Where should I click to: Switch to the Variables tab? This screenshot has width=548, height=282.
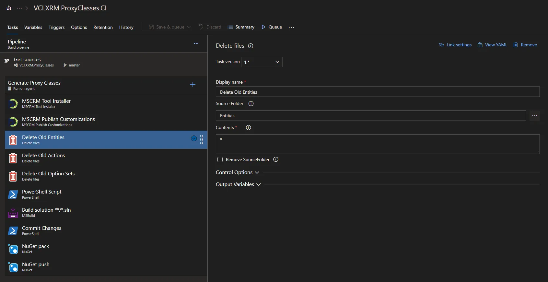pyautogui.click(x=33, y=28)
